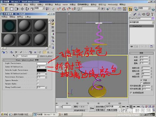Click Assign Material to Selection icon

[x=12, y=52]
